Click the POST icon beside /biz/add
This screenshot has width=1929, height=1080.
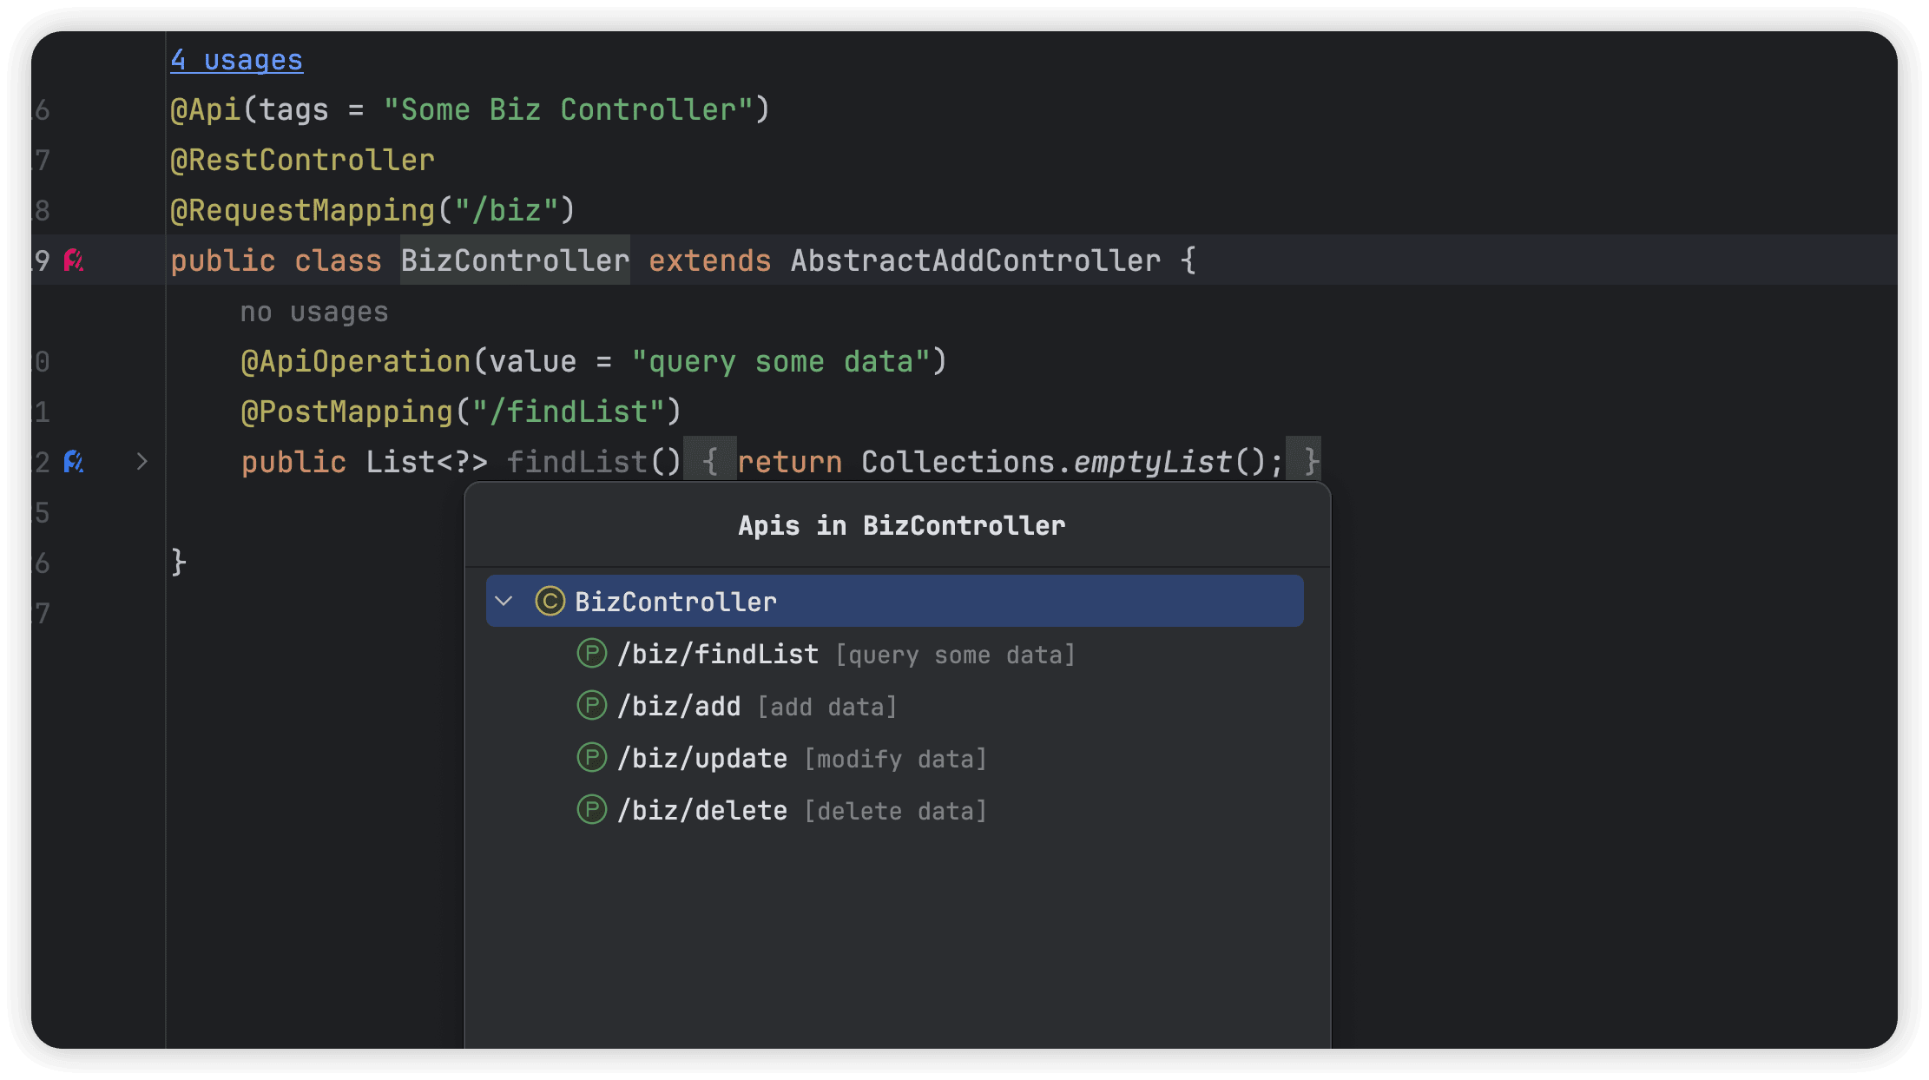pyautogui.click(x=592, y=705)
